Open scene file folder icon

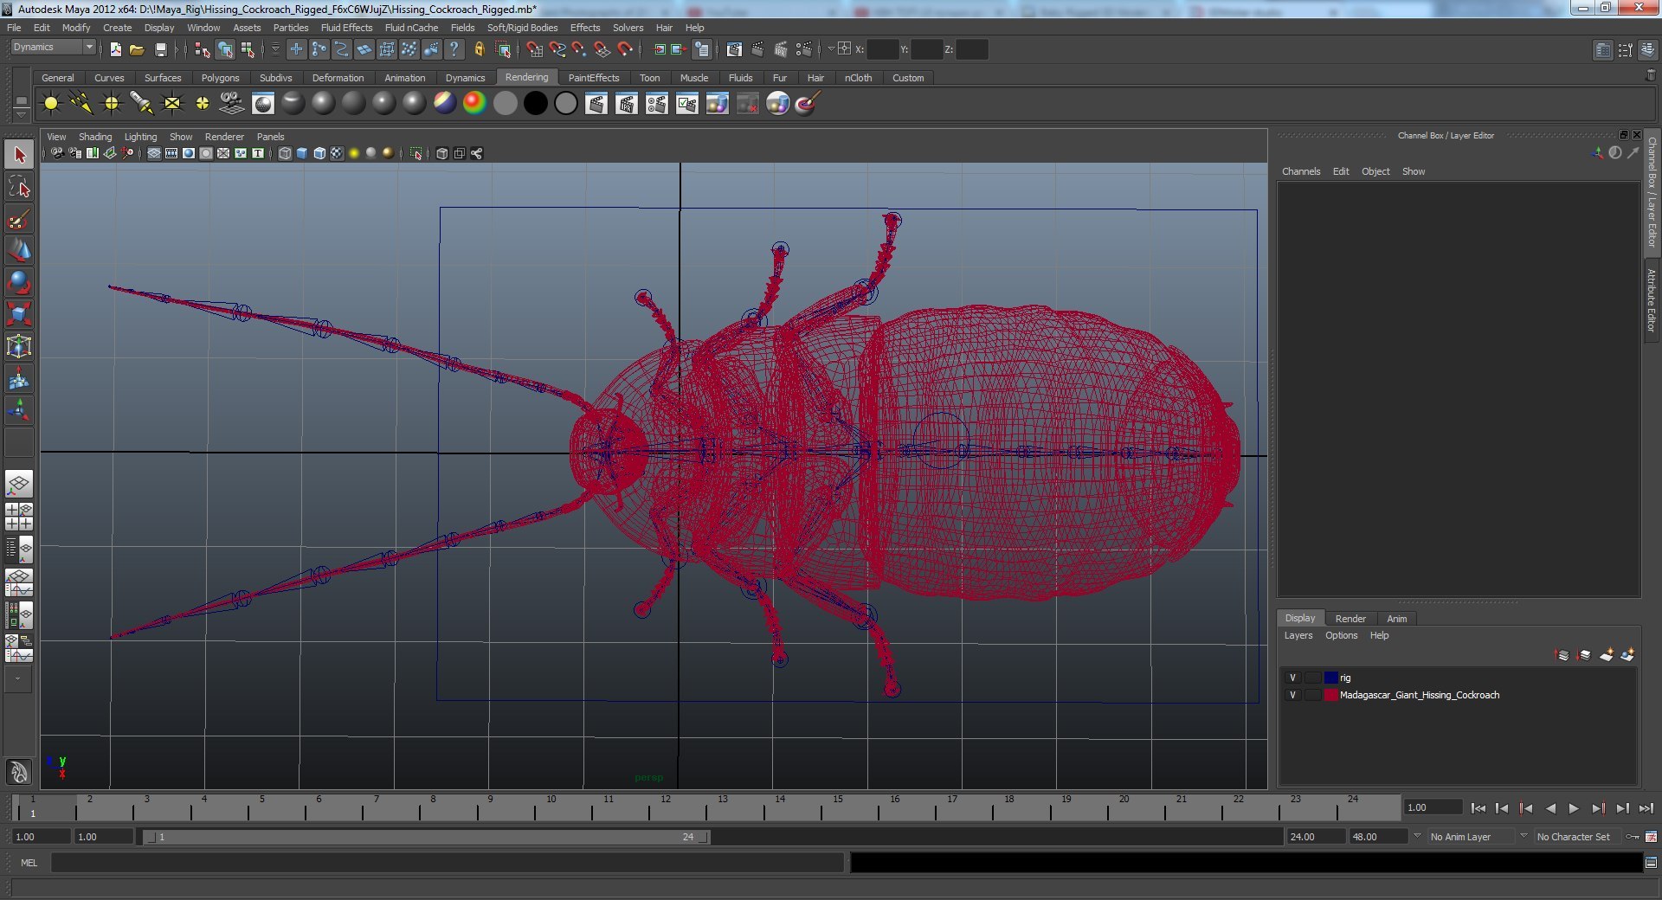(x=137, y=49)
